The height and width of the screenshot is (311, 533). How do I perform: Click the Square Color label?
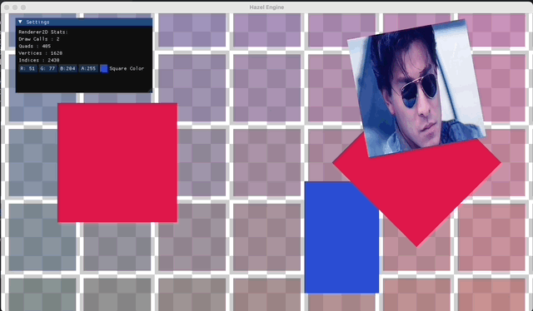tap(127, 68)
